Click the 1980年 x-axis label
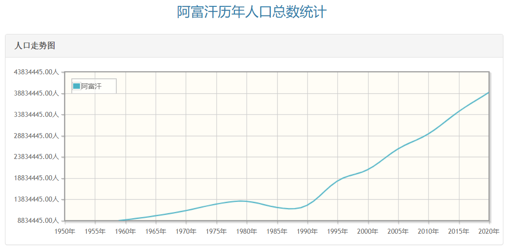This screenshot has height=250, width=507. tap(247, 231)
